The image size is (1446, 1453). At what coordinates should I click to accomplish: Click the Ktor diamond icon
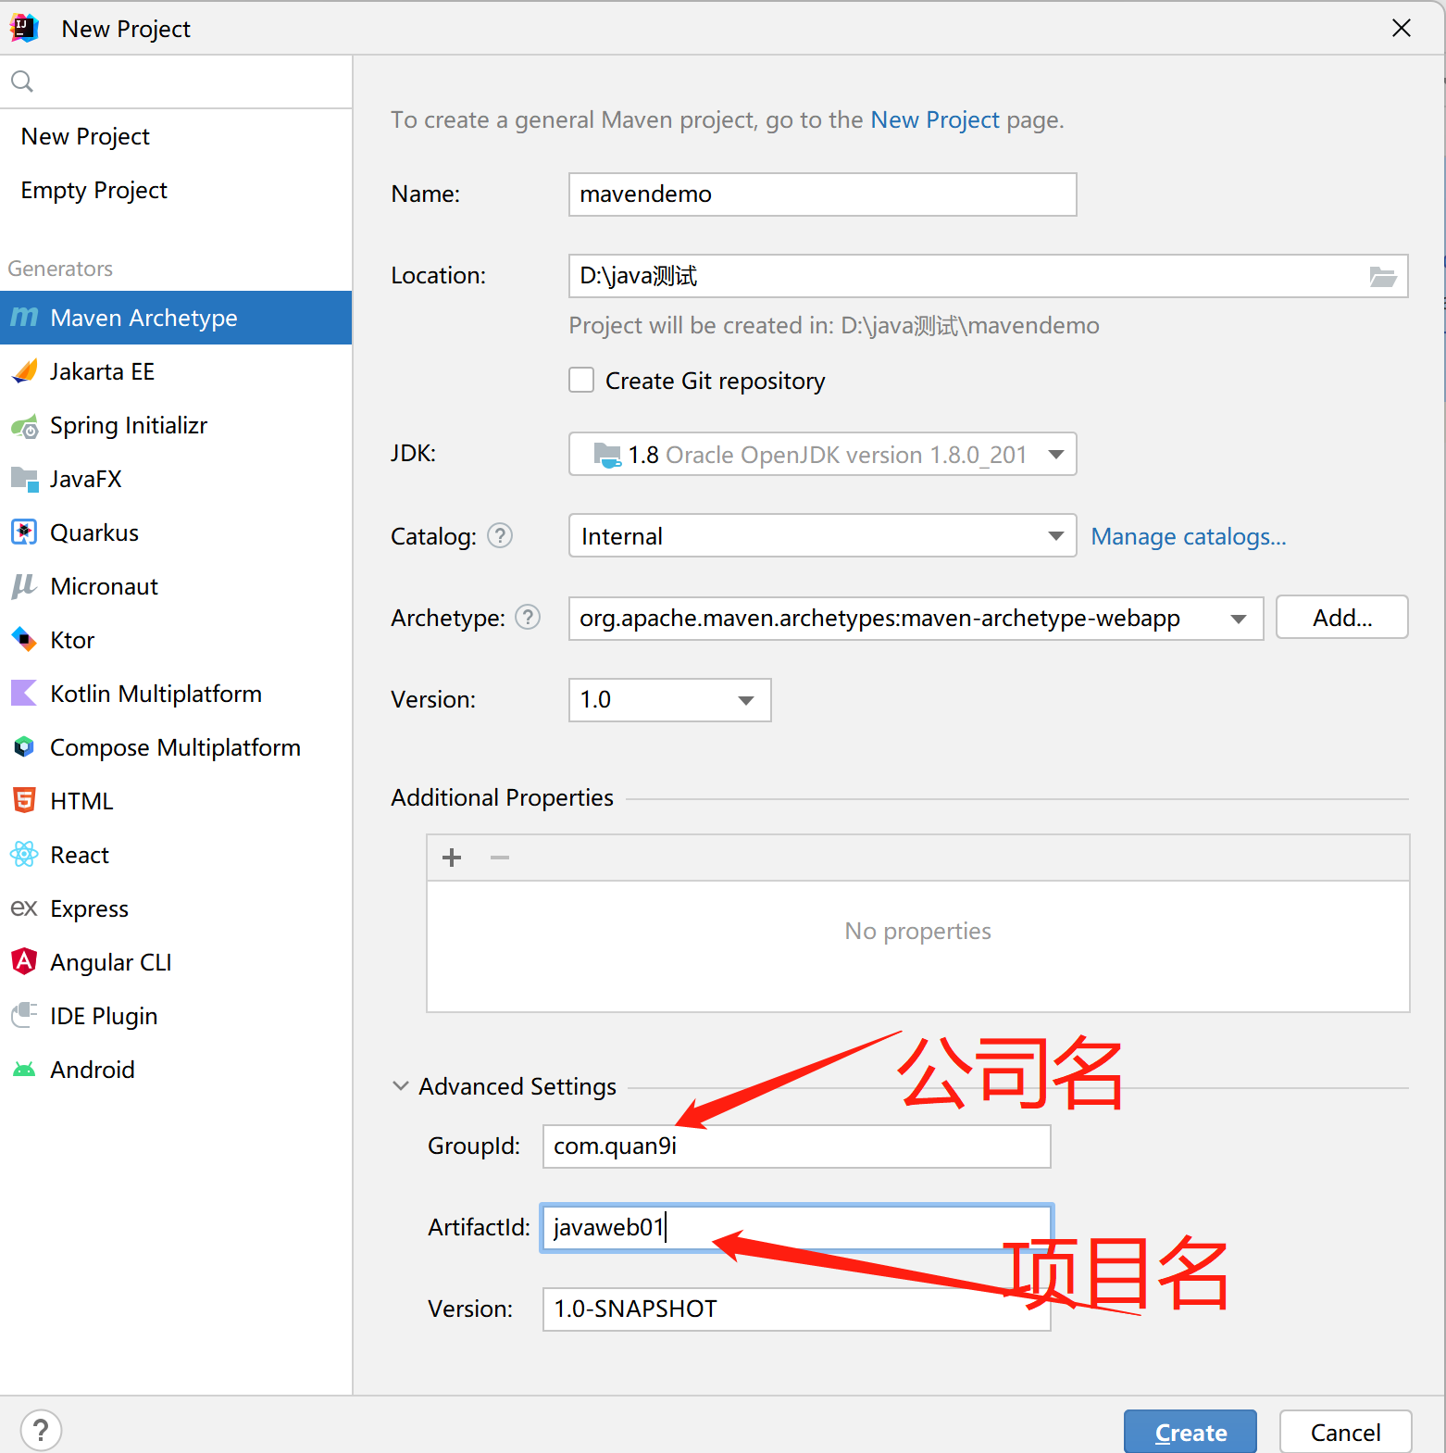(x=24, y=640)
